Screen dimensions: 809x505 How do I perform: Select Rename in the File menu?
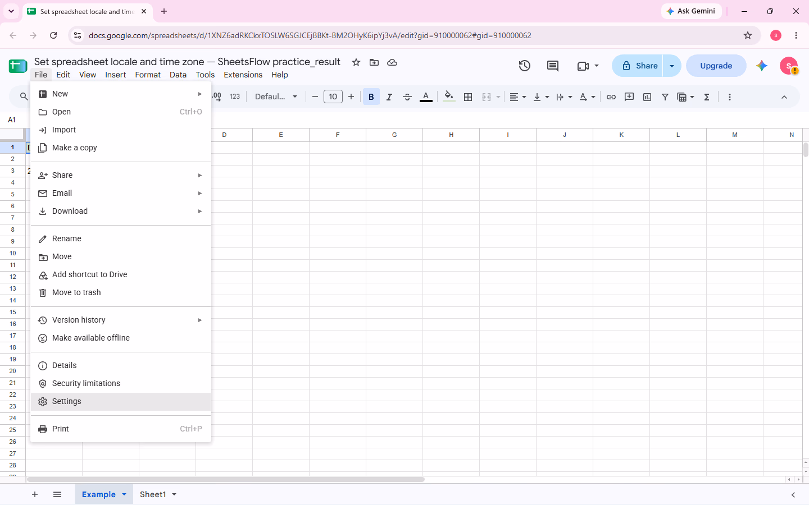(x=121, y=238)
